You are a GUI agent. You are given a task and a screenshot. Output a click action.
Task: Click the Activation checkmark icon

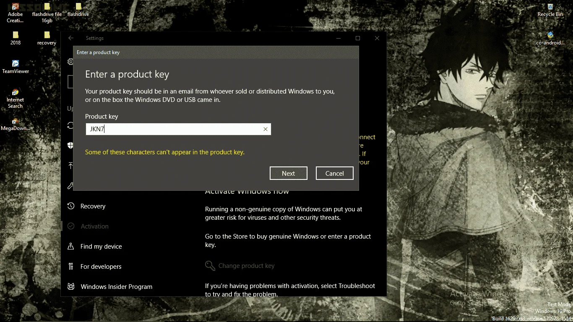pos(71,226)
